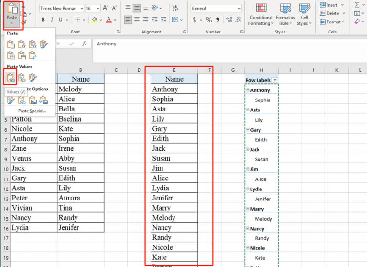
Task: Click the Italic formatting button
Action: (53, 20)
